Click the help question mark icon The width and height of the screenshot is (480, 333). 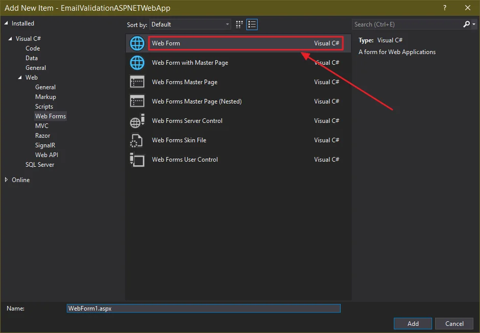pyautogui.click(x=444, y=8)
